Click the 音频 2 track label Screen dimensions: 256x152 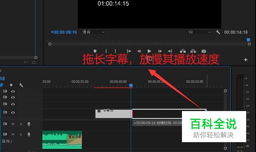[7, 141]
